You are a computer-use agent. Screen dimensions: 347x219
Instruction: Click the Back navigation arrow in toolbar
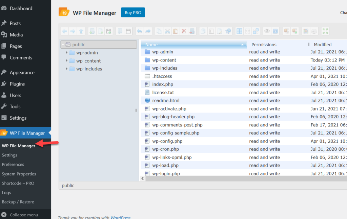coord(65,31)
